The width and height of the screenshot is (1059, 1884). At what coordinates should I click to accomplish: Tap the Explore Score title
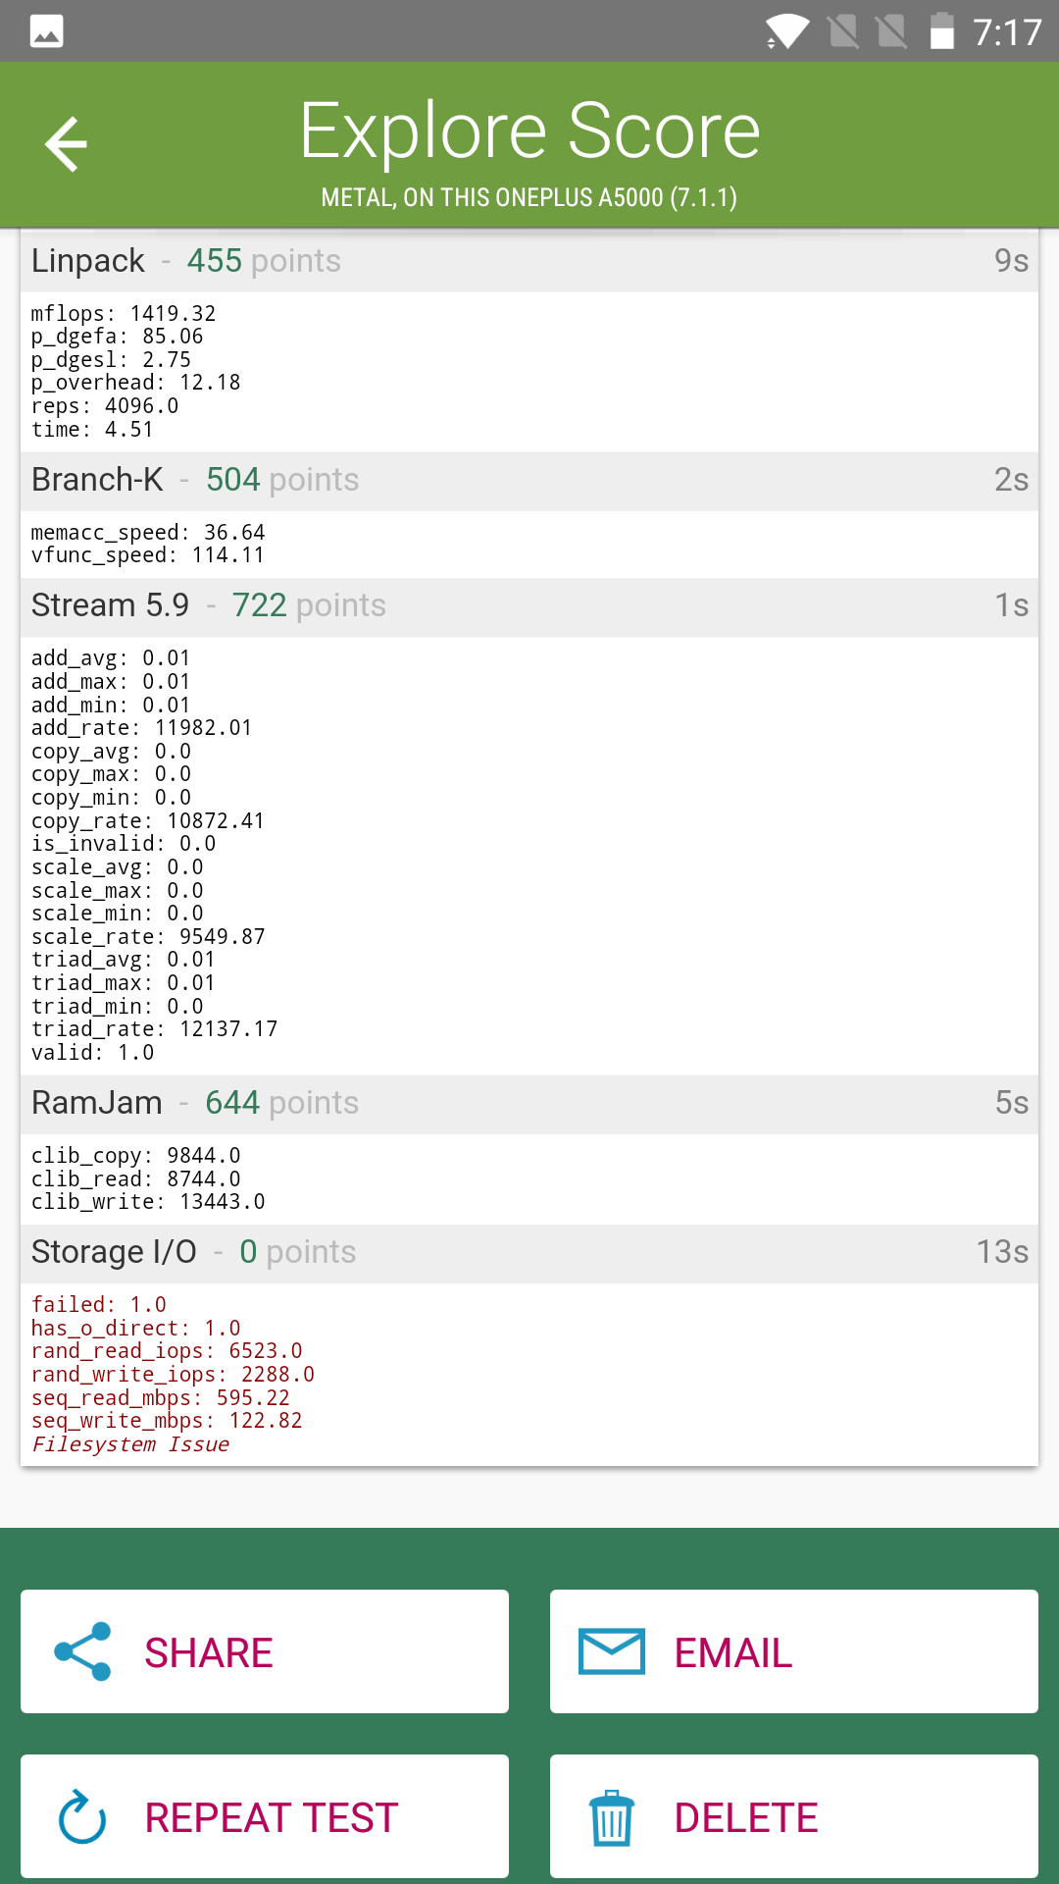pos(529,131)
